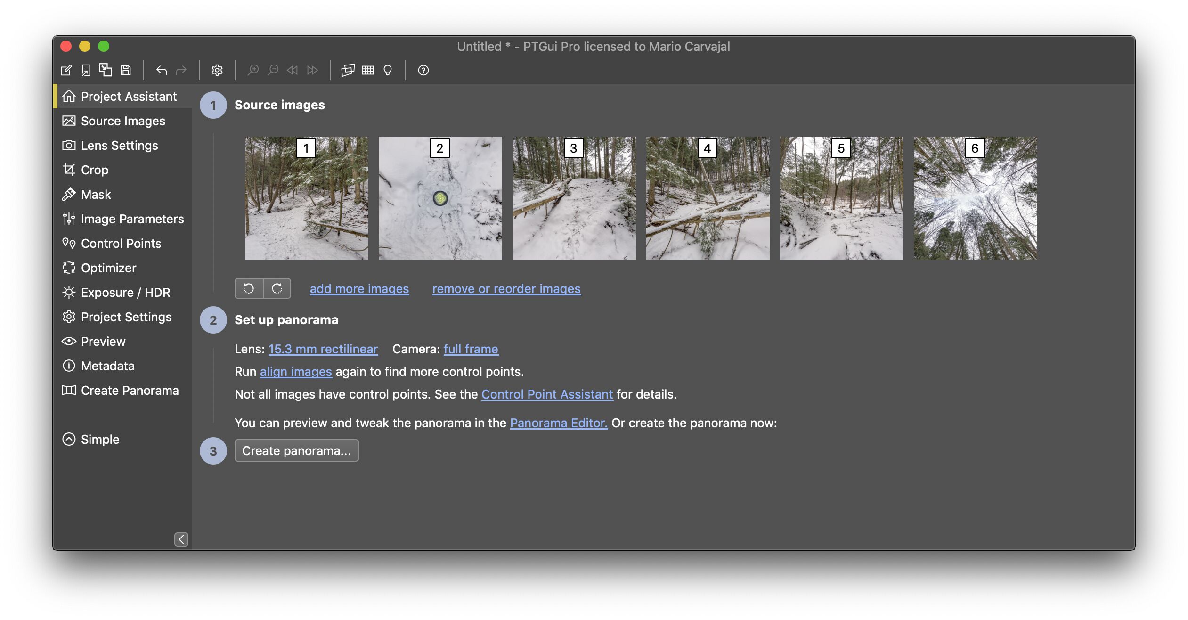Open the Optimizer tab
The height and width of the screenshot is (620, 1188).
(123, 268)
